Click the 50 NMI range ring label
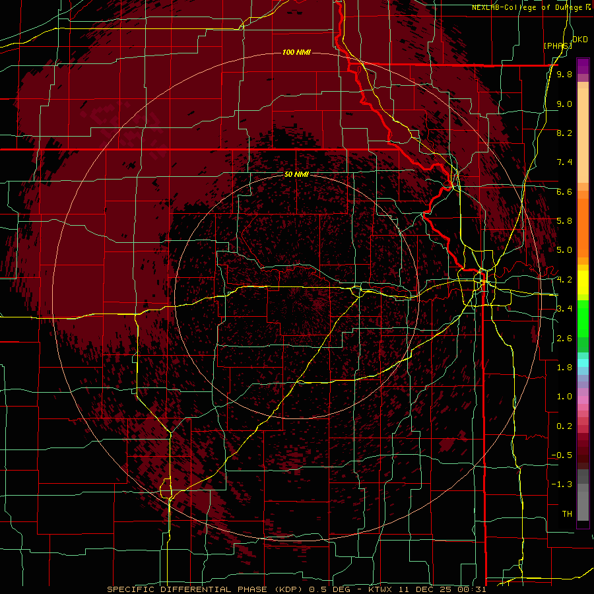Screen dimensions: 594x594 tap(296, 174)
